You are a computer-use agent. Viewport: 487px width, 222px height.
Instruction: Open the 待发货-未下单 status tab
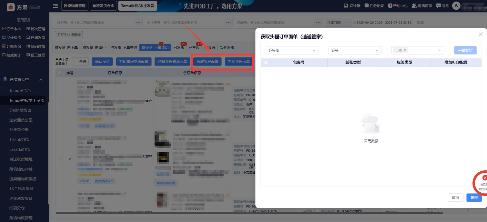(66, 47)
